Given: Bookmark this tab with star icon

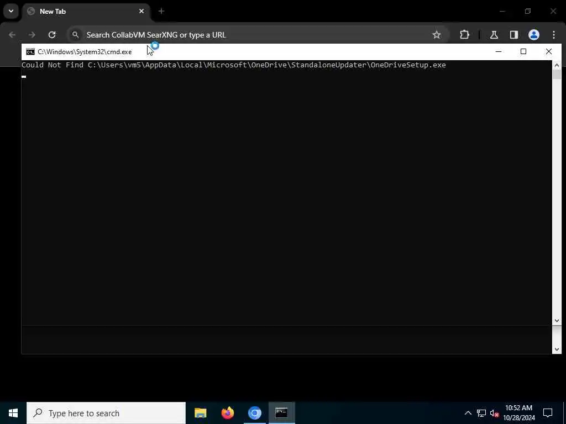Looking at the screenshot, I should (437, 35).
